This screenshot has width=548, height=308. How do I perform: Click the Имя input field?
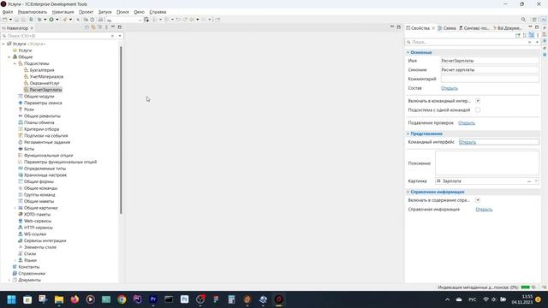[490, 61]
